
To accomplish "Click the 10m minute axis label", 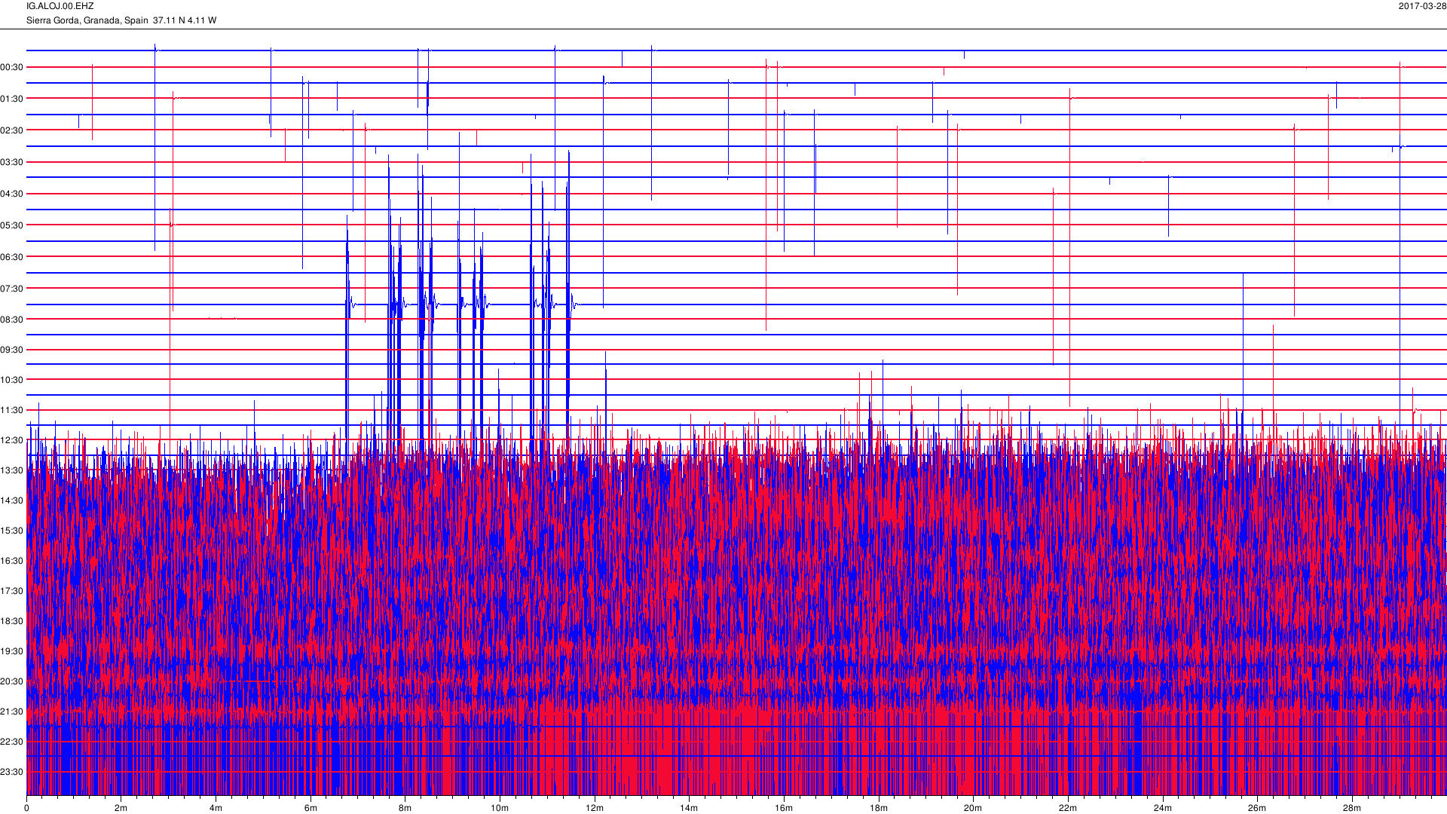I will click(x=500, y=808).
